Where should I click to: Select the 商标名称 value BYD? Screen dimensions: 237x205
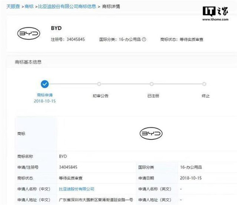click(63, 156)
